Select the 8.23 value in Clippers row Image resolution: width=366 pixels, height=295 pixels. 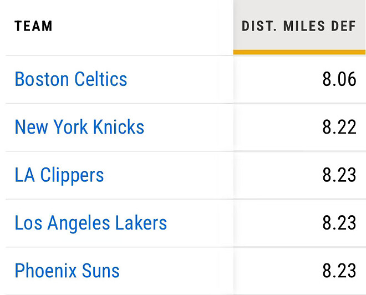pyautogui.click(x=339, y=175)
